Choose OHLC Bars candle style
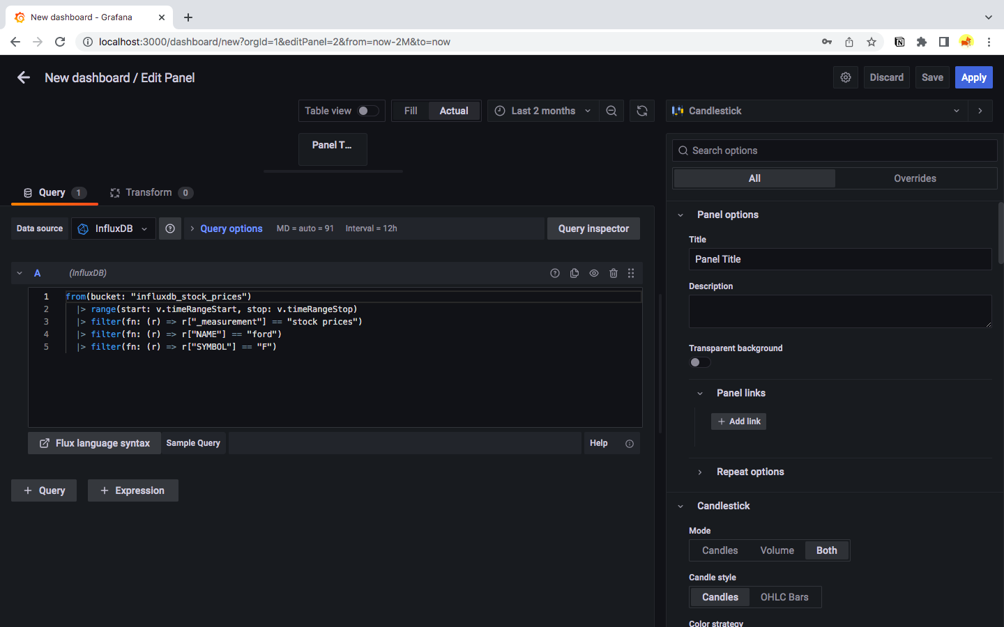This screenshot has width=1004, height=627. [x=784, y=597]
